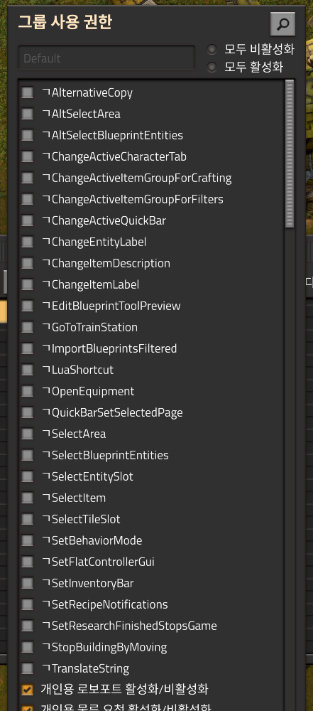313x711 pixels.
Task: Toggle the SetBehaviorMode checkbox
Action: [x=28, y=540]
